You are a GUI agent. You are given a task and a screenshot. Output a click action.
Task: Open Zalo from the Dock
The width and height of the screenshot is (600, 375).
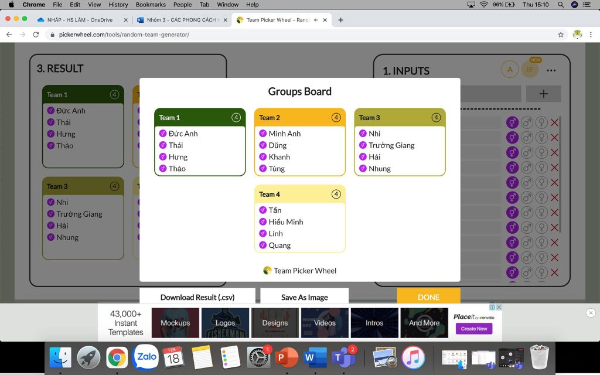145,357
